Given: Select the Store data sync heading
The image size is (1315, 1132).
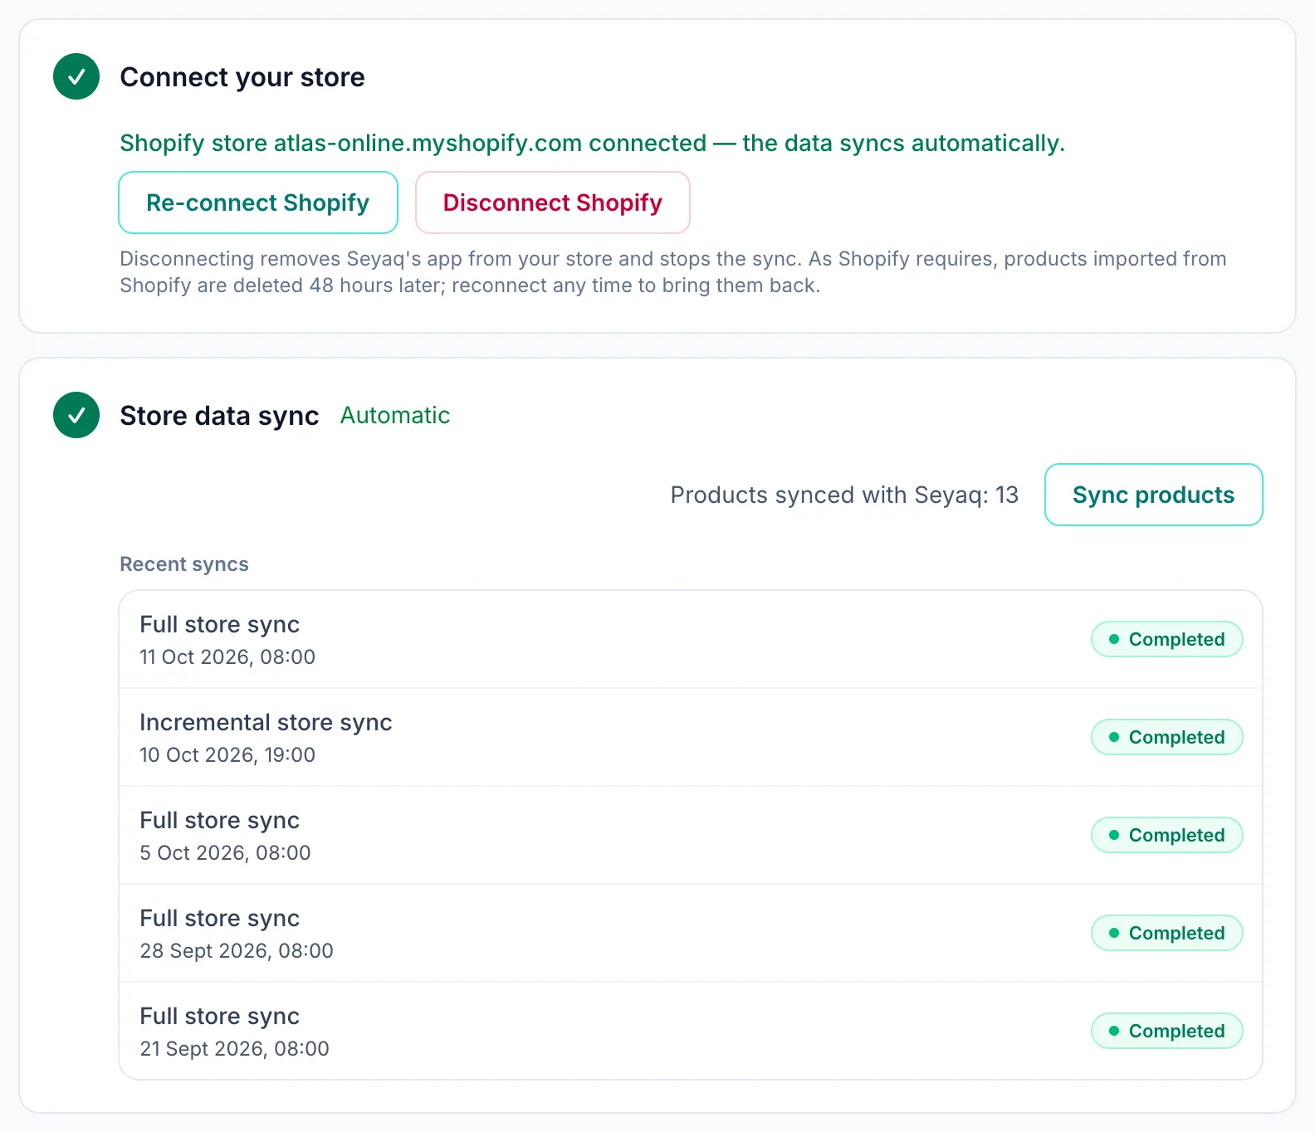Looking at the screenshot, I should coord(219,416).
